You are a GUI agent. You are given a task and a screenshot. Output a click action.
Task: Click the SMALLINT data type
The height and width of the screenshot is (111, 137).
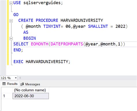point(98,26)
